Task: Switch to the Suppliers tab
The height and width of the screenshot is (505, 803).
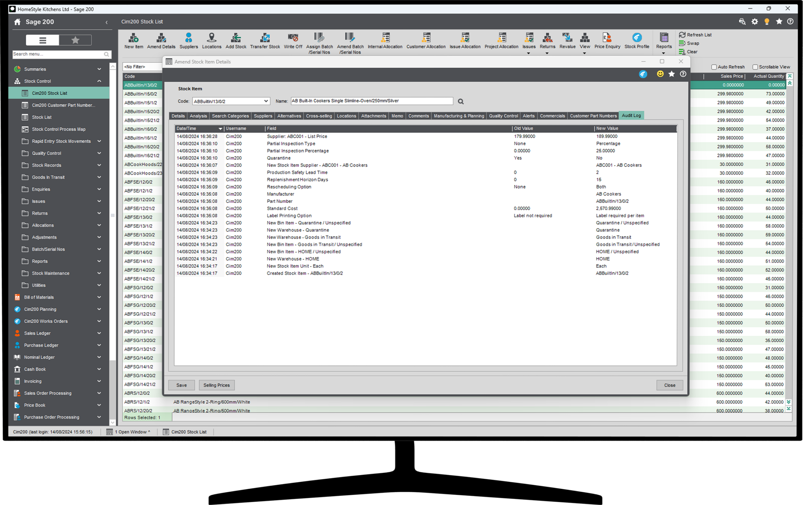Action: [263, 116]
